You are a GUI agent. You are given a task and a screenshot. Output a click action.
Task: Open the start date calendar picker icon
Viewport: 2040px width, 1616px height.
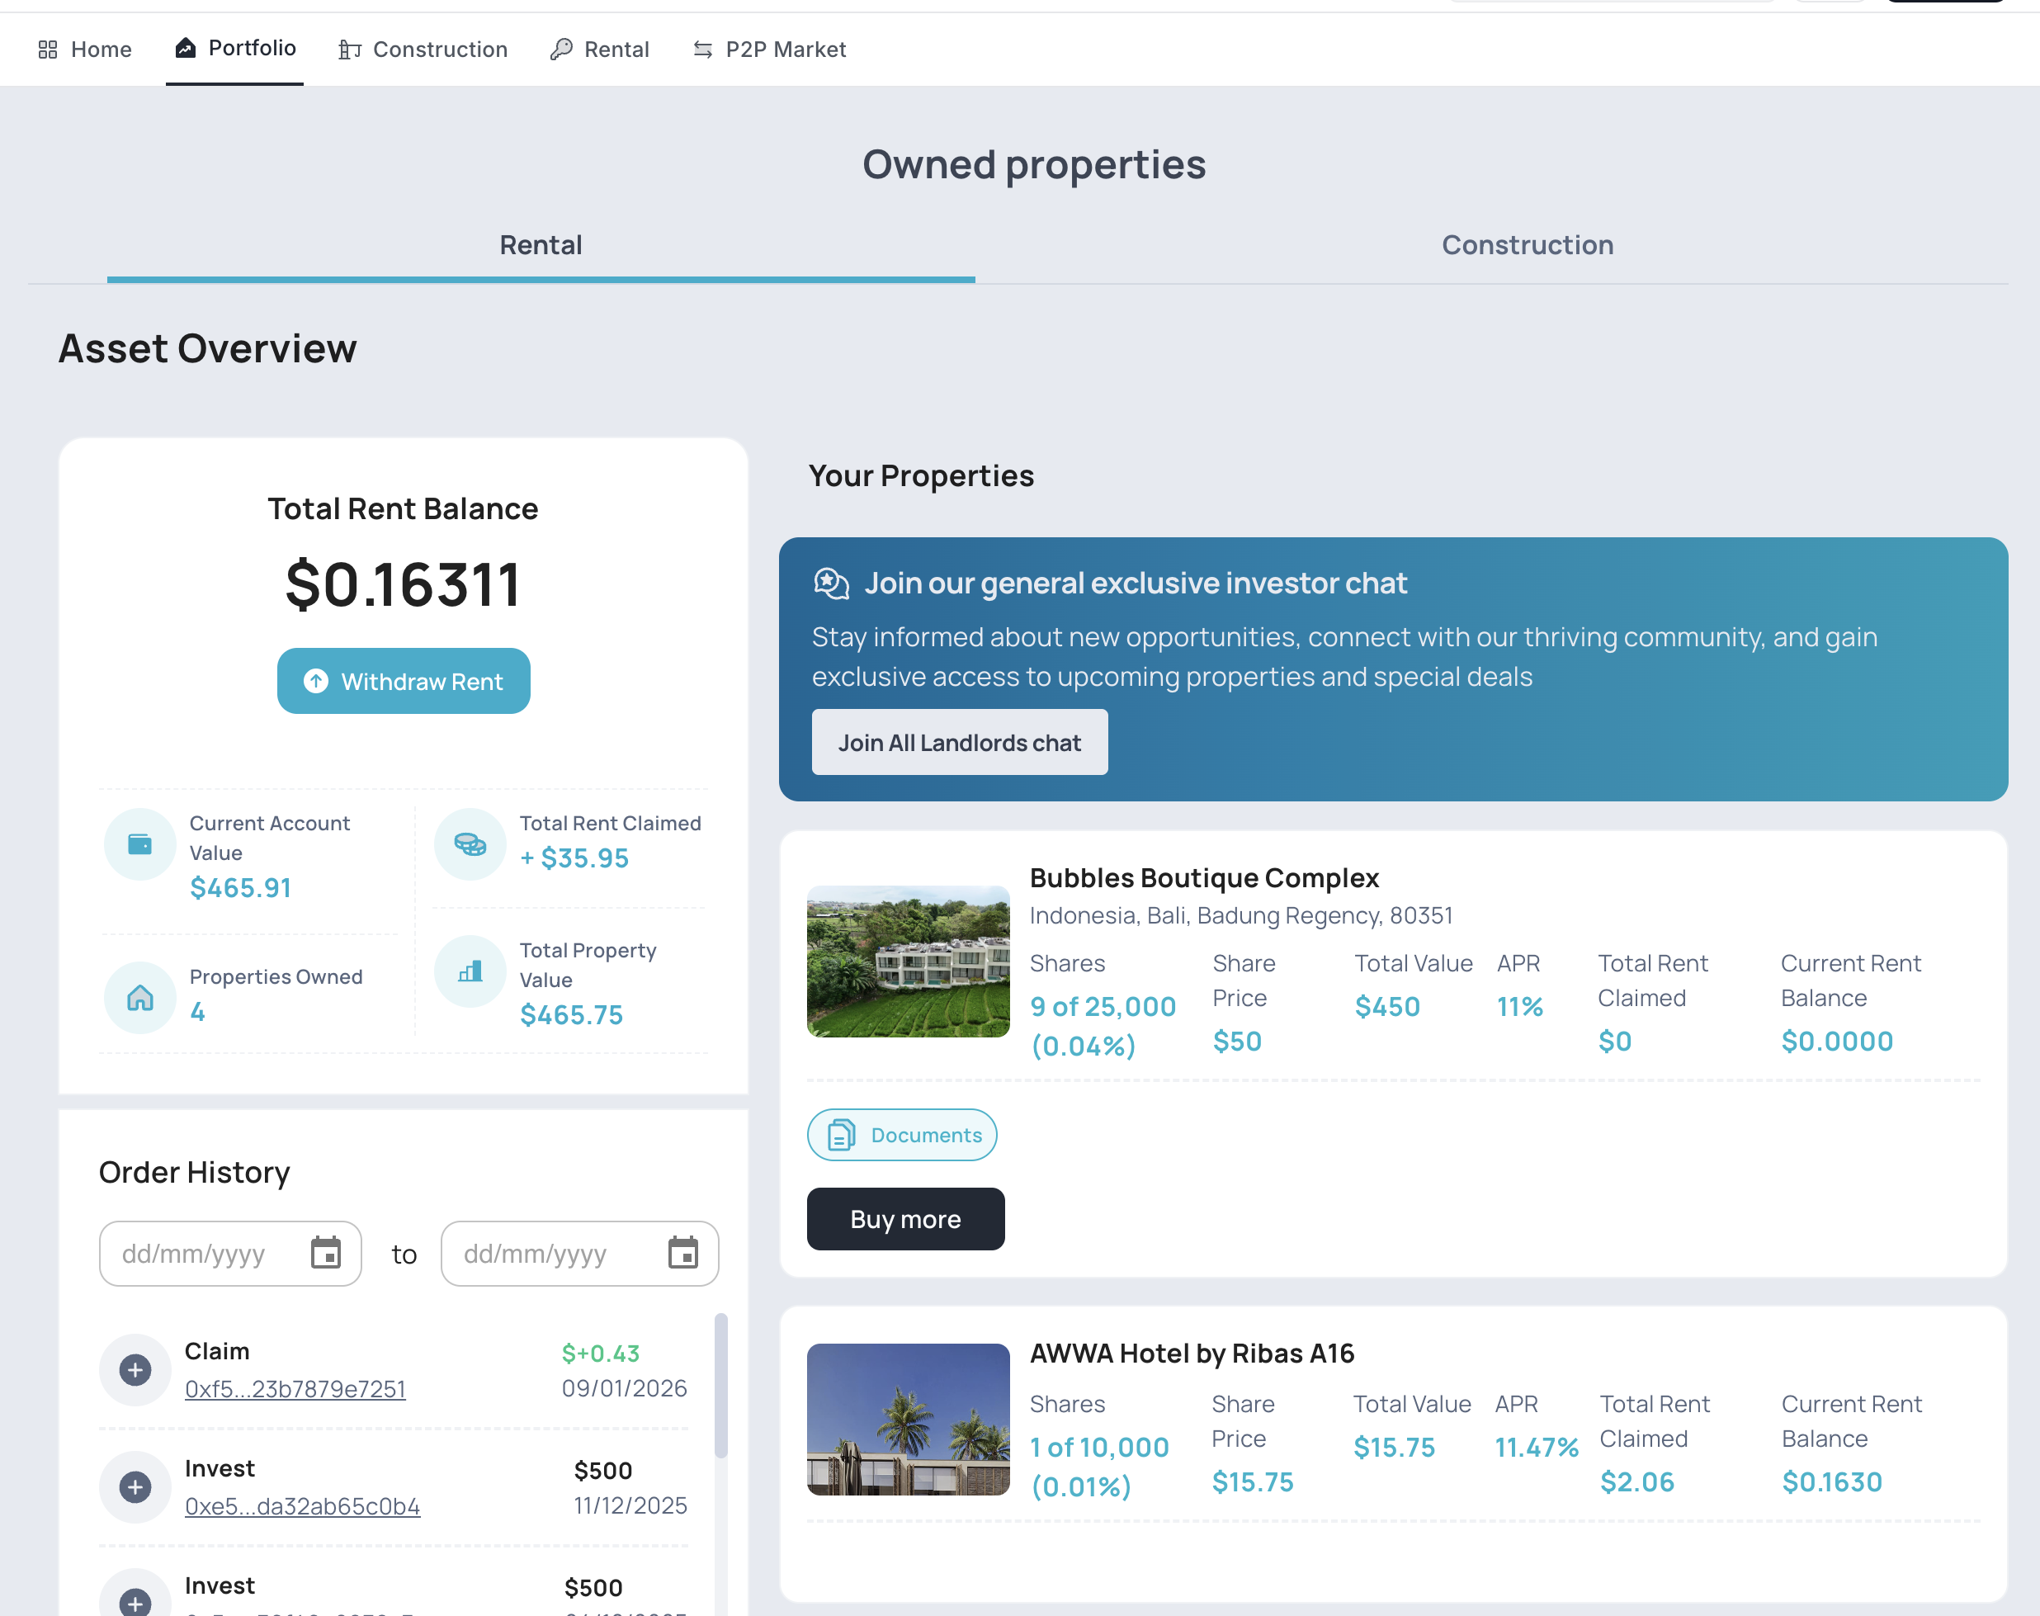point(325,1253)
